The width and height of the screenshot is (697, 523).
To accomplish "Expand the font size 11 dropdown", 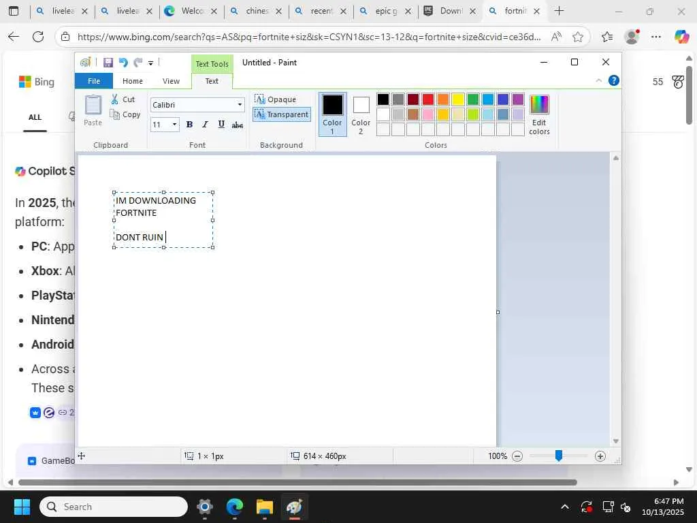I will (175, 125).
